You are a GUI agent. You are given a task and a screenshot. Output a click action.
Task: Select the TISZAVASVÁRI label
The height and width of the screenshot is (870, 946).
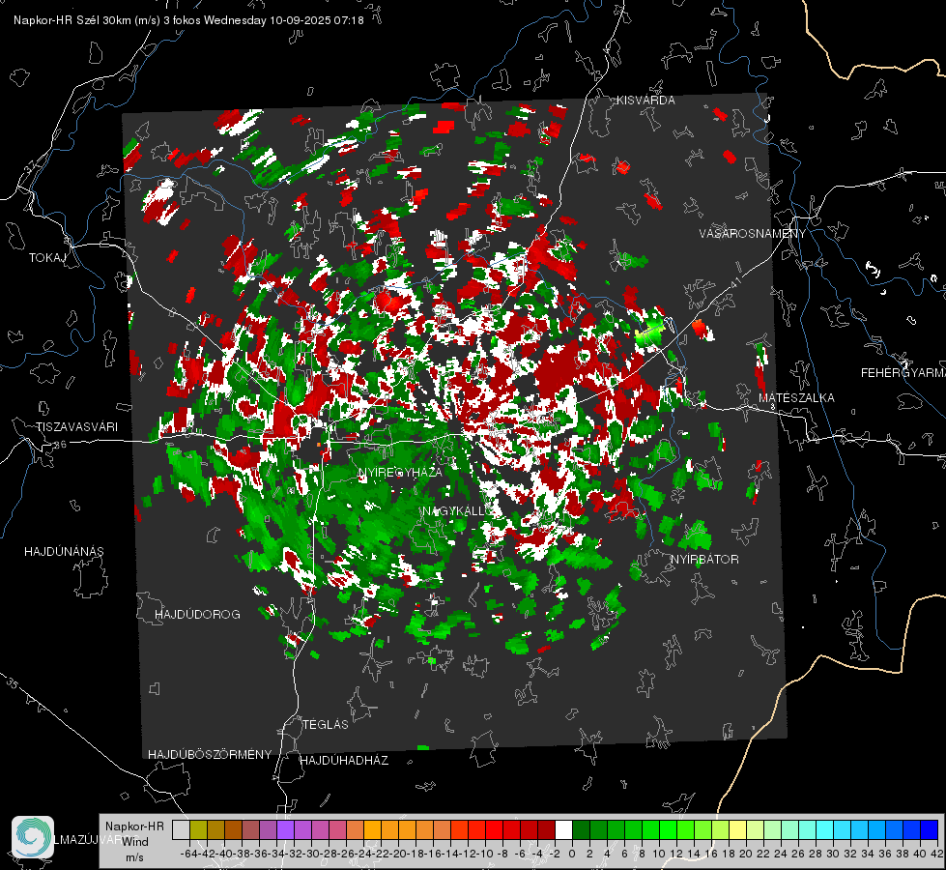tap(76, 427)
